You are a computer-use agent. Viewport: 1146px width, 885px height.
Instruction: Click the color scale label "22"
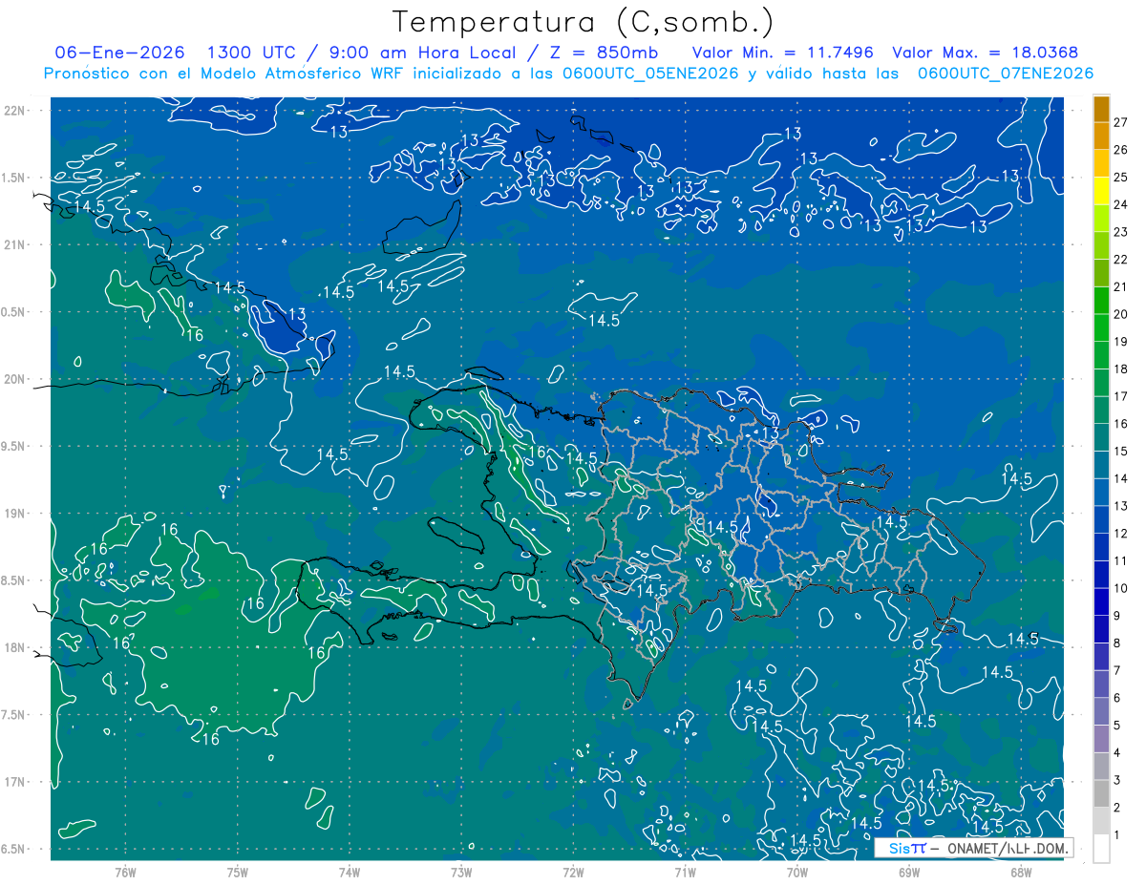coord(1121,260)
